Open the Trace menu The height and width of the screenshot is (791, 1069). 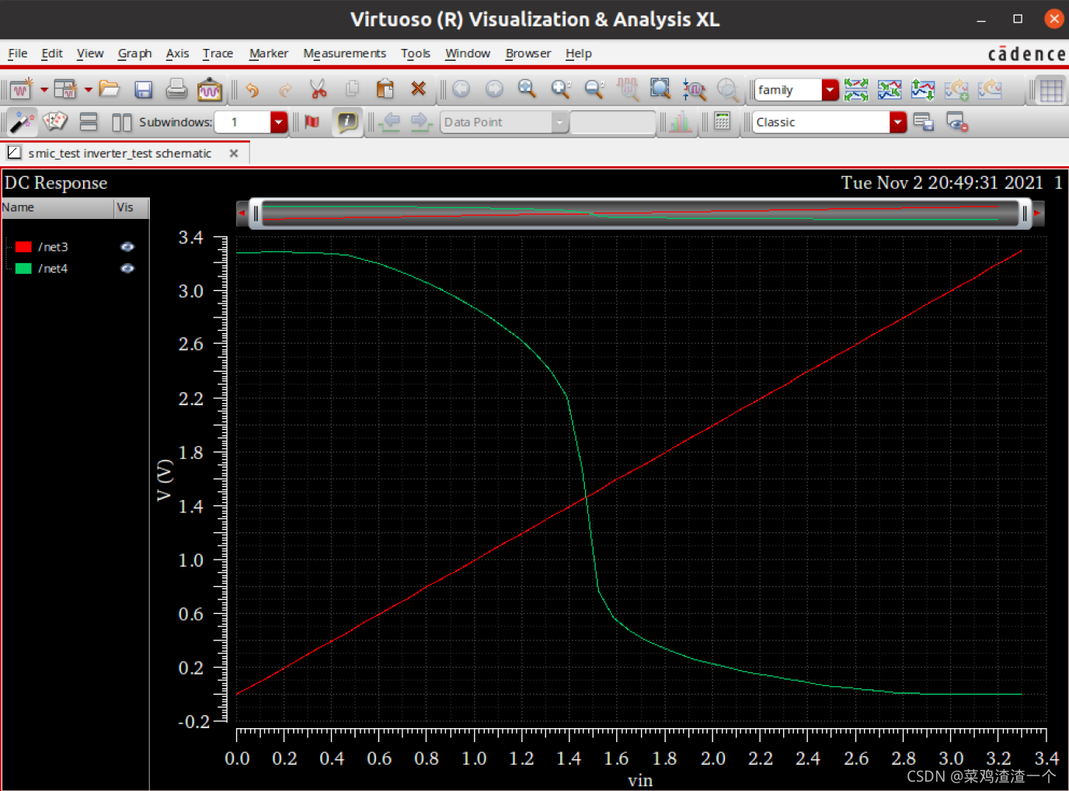[x=218, y=54]
